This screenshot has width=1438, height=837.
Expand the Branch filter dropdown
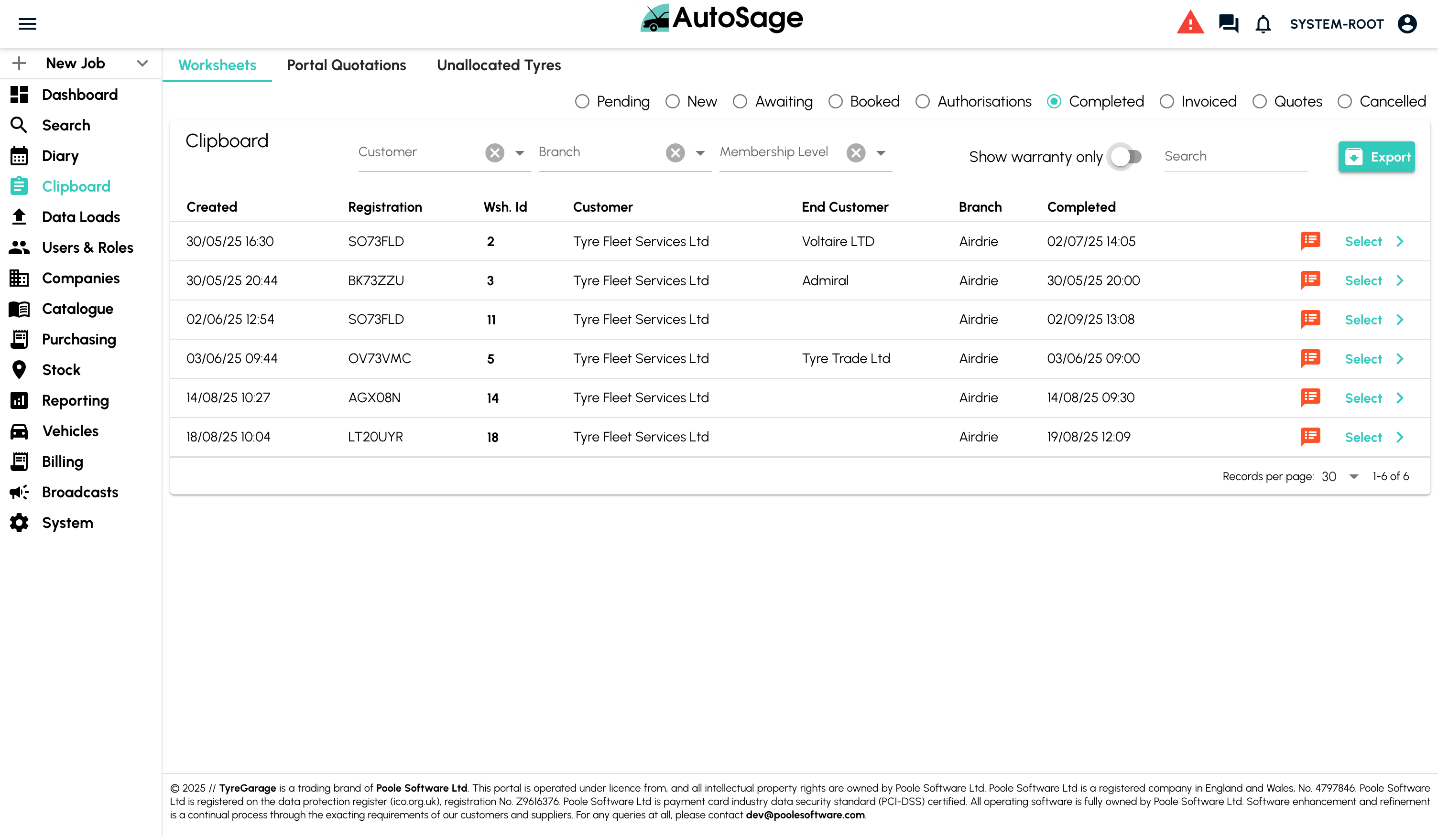click(x=700, y=153)
